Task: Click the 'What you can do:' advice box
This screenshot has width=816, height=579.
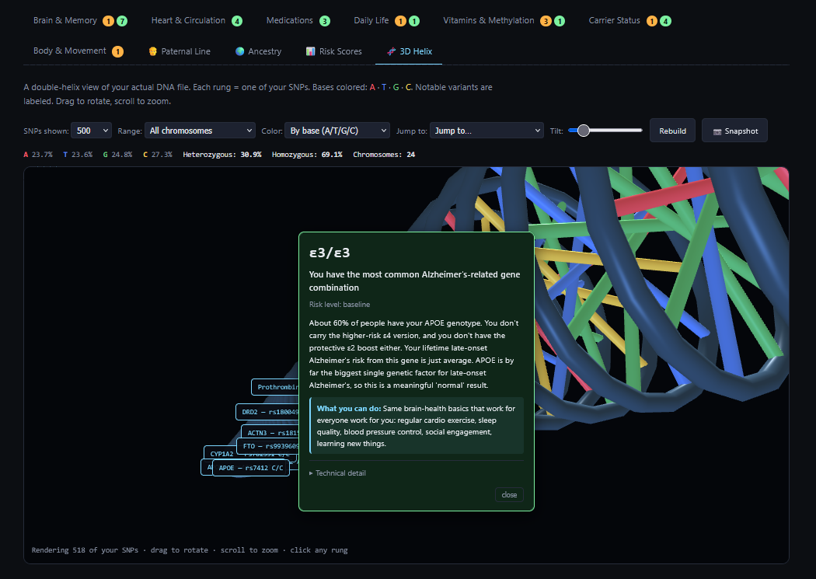Action: coord(417,426)
